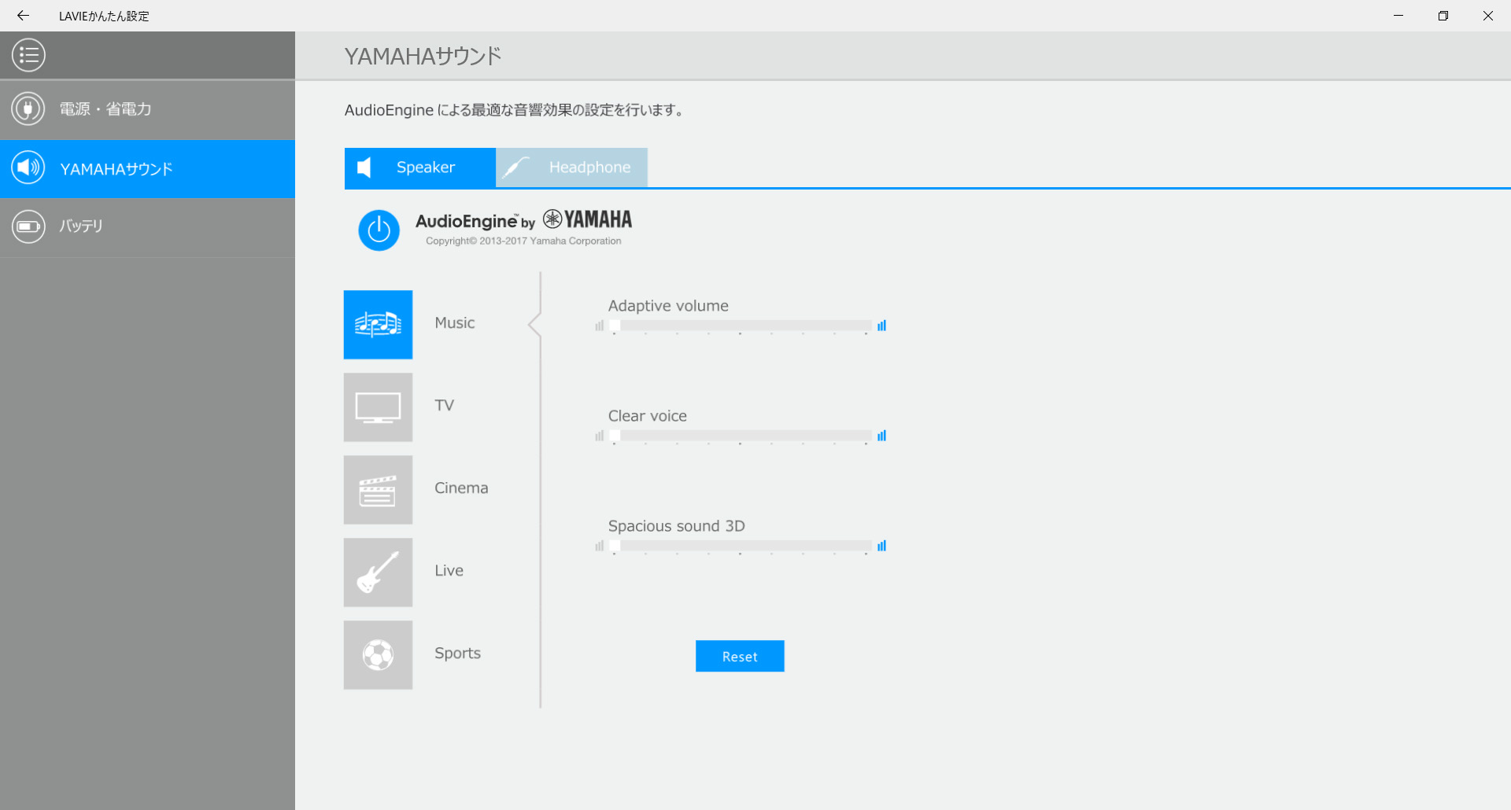Choose the TV preset label
1511x810 pixels.
click(x=445, y=406)
